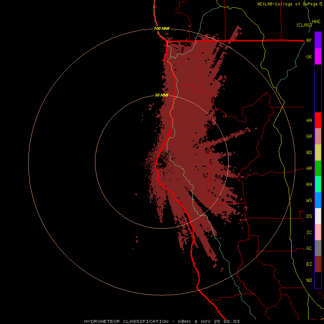Screen dimensions: 324x324
Task: Choose the DS white legend swatch
Action: (318, 216)
